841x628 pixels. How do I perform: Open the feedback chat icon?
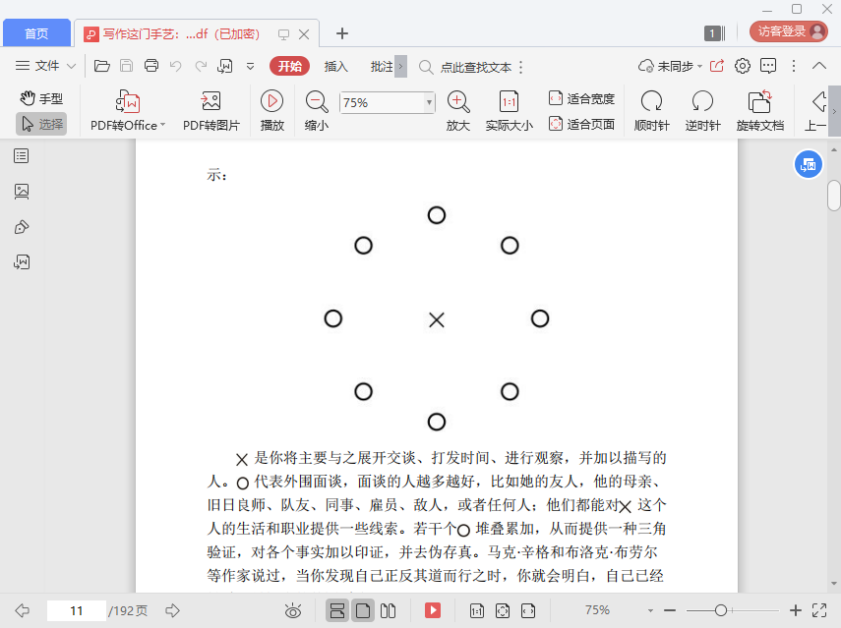point(768,66)
